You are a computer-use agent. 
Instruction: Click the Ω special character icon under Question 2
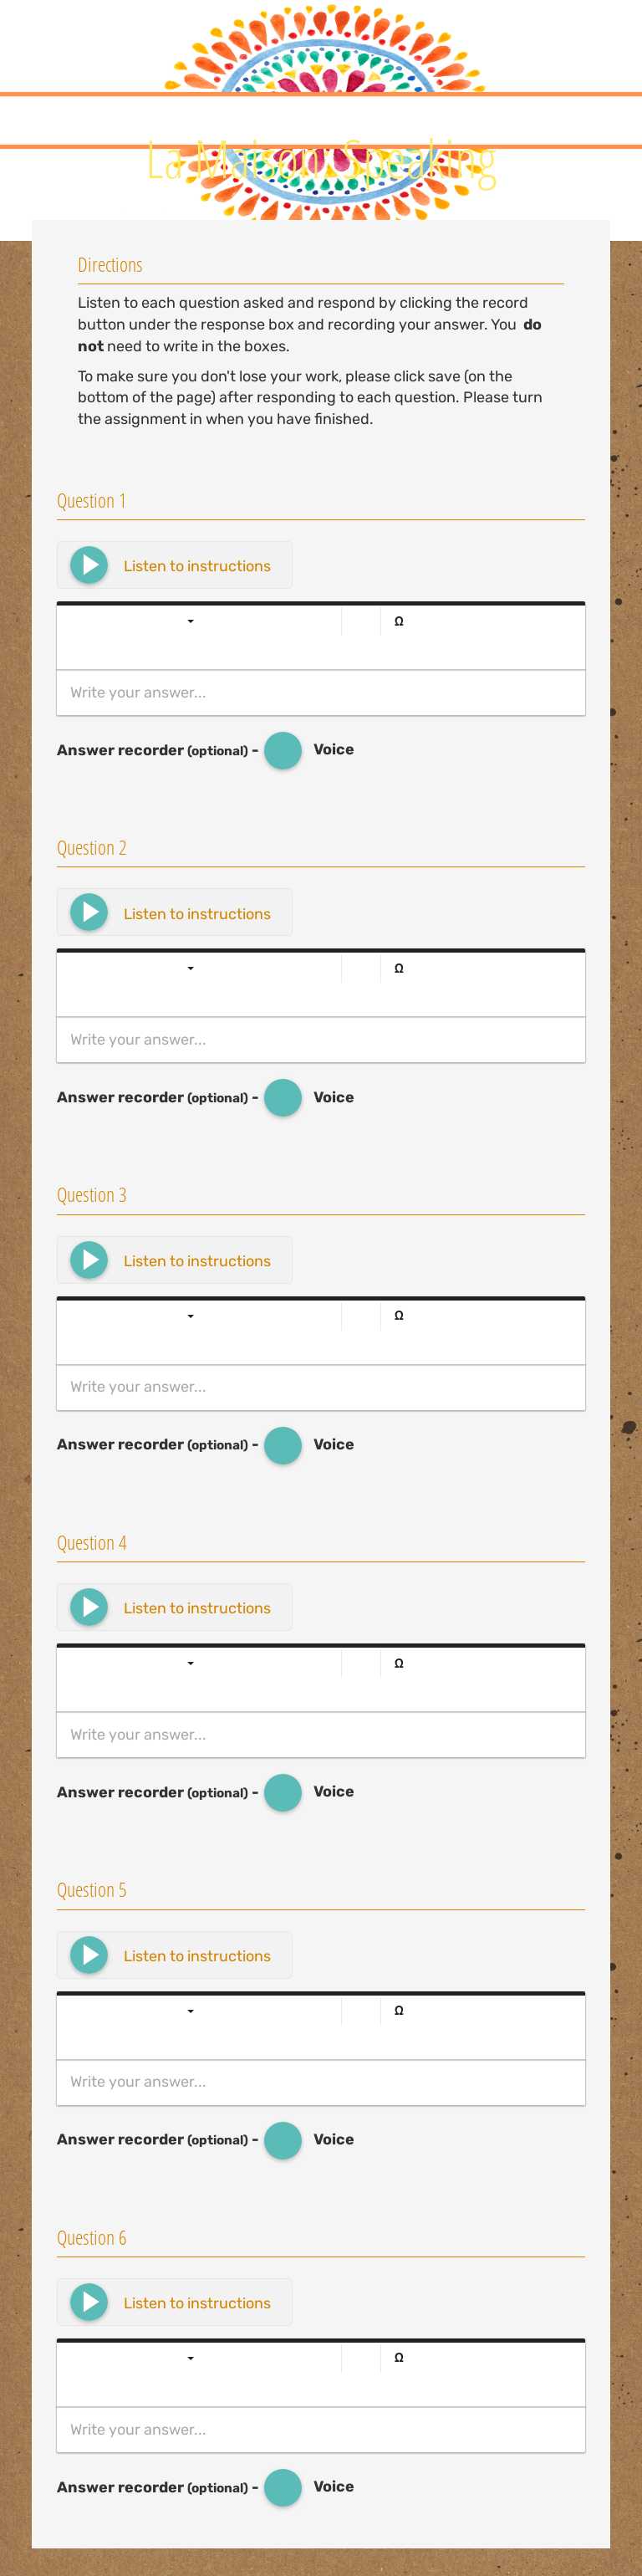(x=398, y=967)
